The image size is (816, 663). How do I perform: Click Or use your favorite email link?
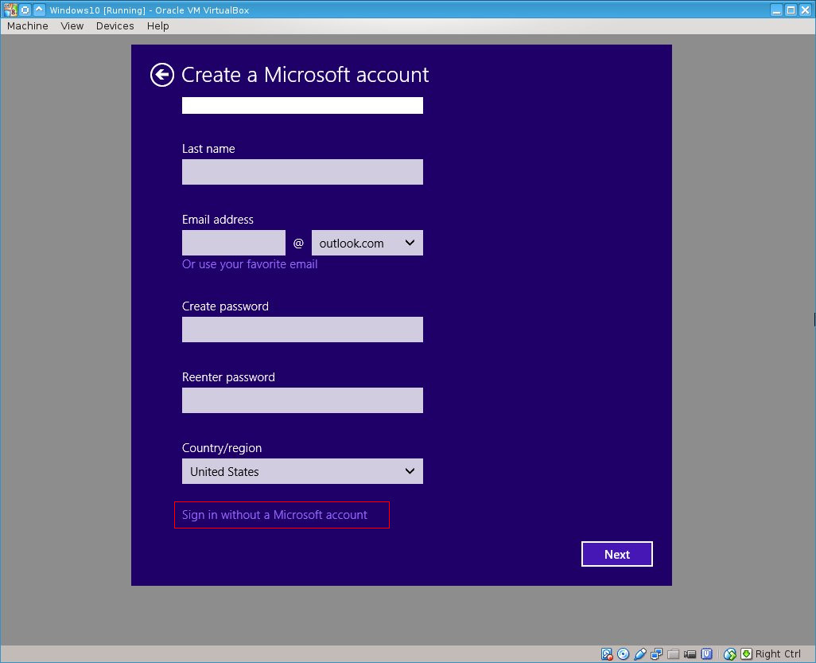[249, 264]
